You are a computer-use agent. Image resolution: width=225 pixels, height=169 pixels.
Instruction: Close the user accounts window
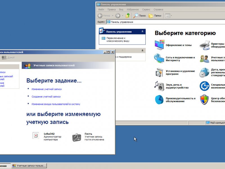113,52
